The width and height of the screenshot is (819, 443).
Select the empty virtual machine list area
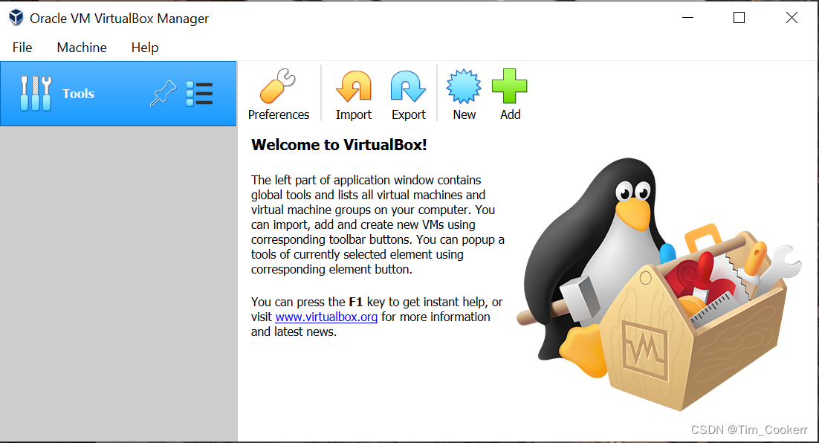117,282
